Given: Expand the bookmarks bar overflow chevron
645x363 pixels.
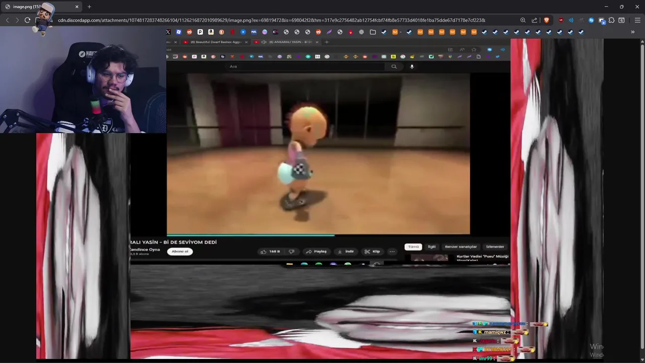Looking at the screenshot, I should pos(632,32).
